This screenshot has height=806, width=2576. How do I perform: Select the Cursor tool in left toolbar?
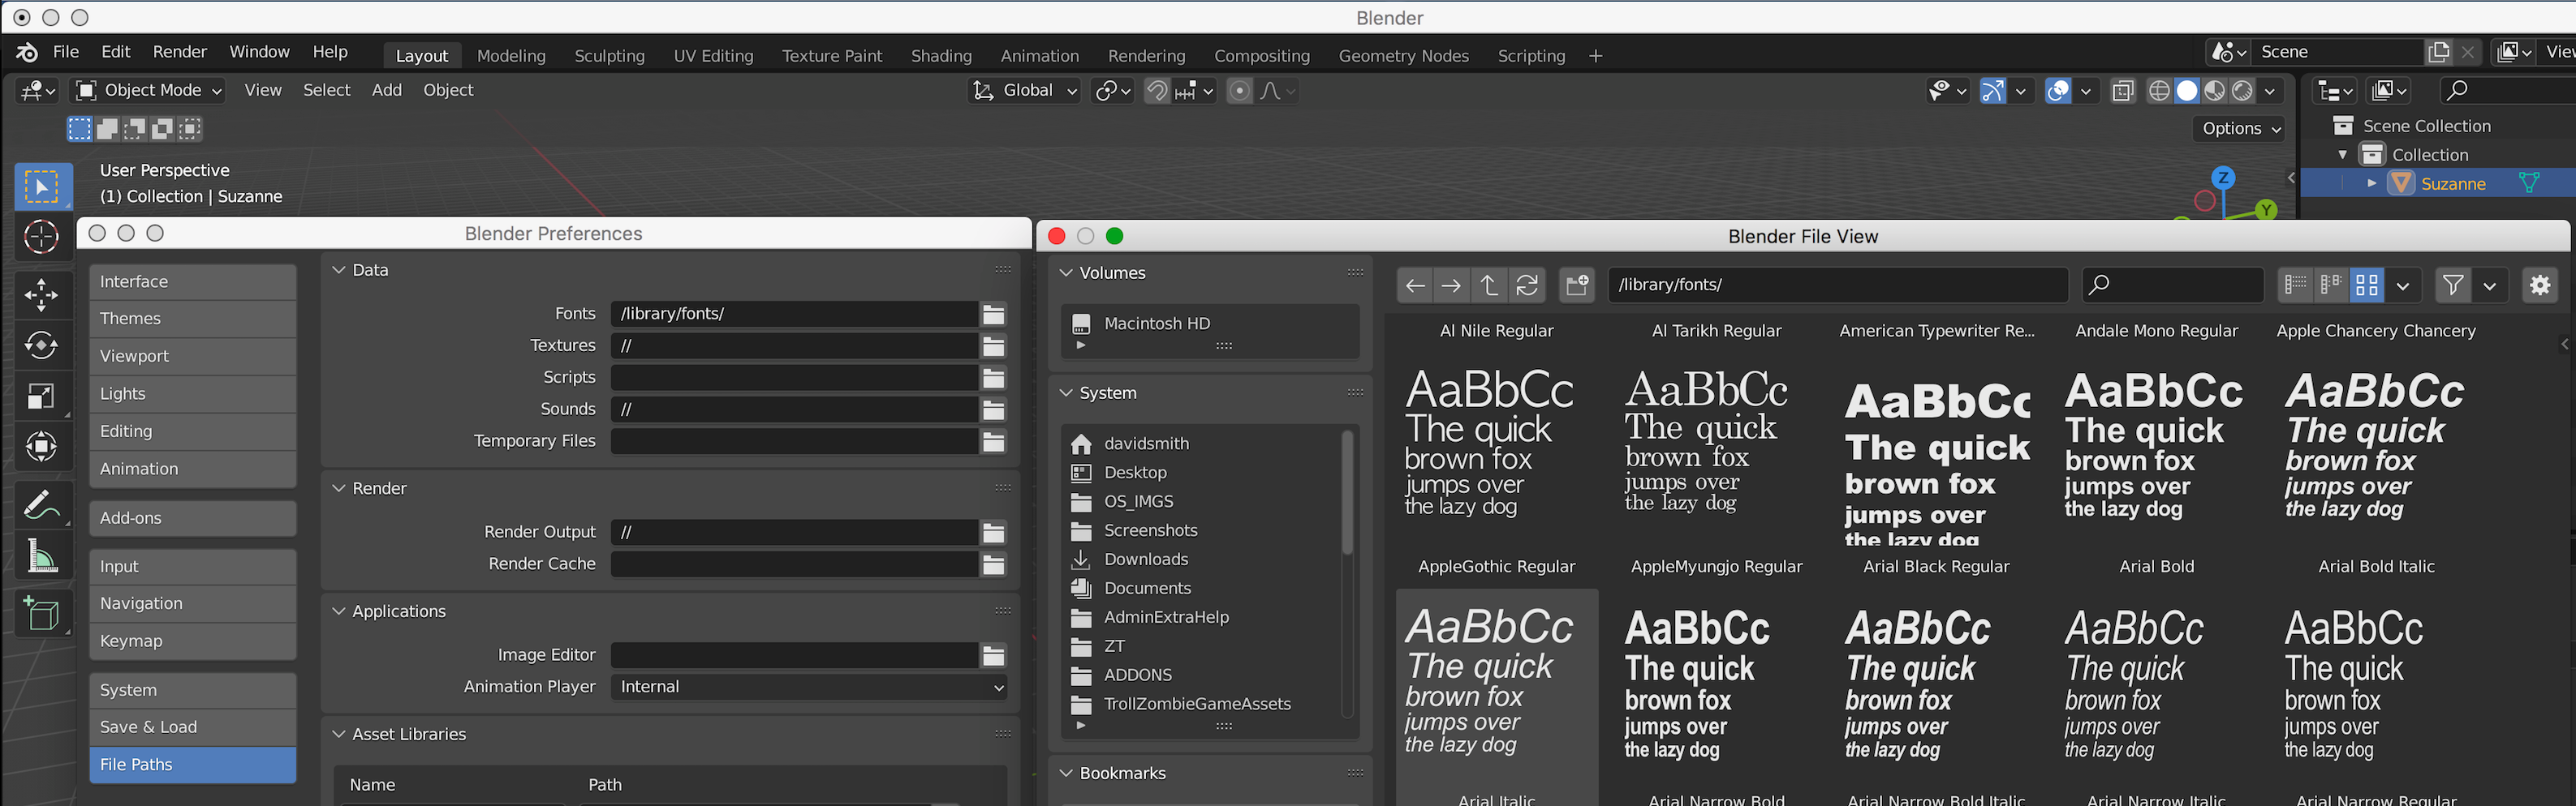click(x=42, y=238)
